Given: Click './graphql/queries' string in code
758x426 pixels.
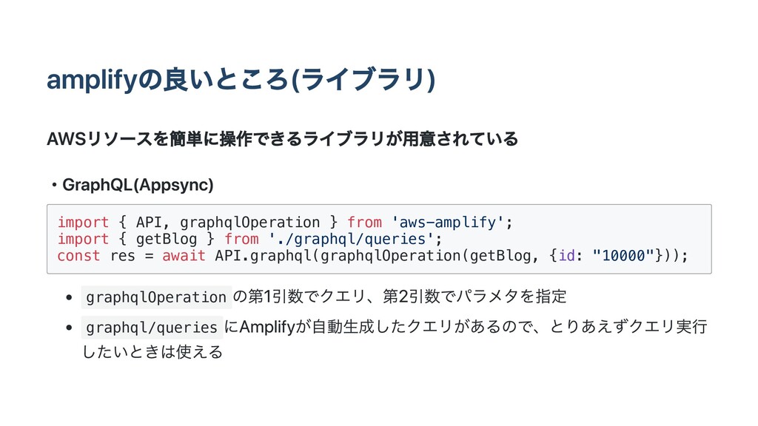Looking at the screenshot, I should (351, 239).
